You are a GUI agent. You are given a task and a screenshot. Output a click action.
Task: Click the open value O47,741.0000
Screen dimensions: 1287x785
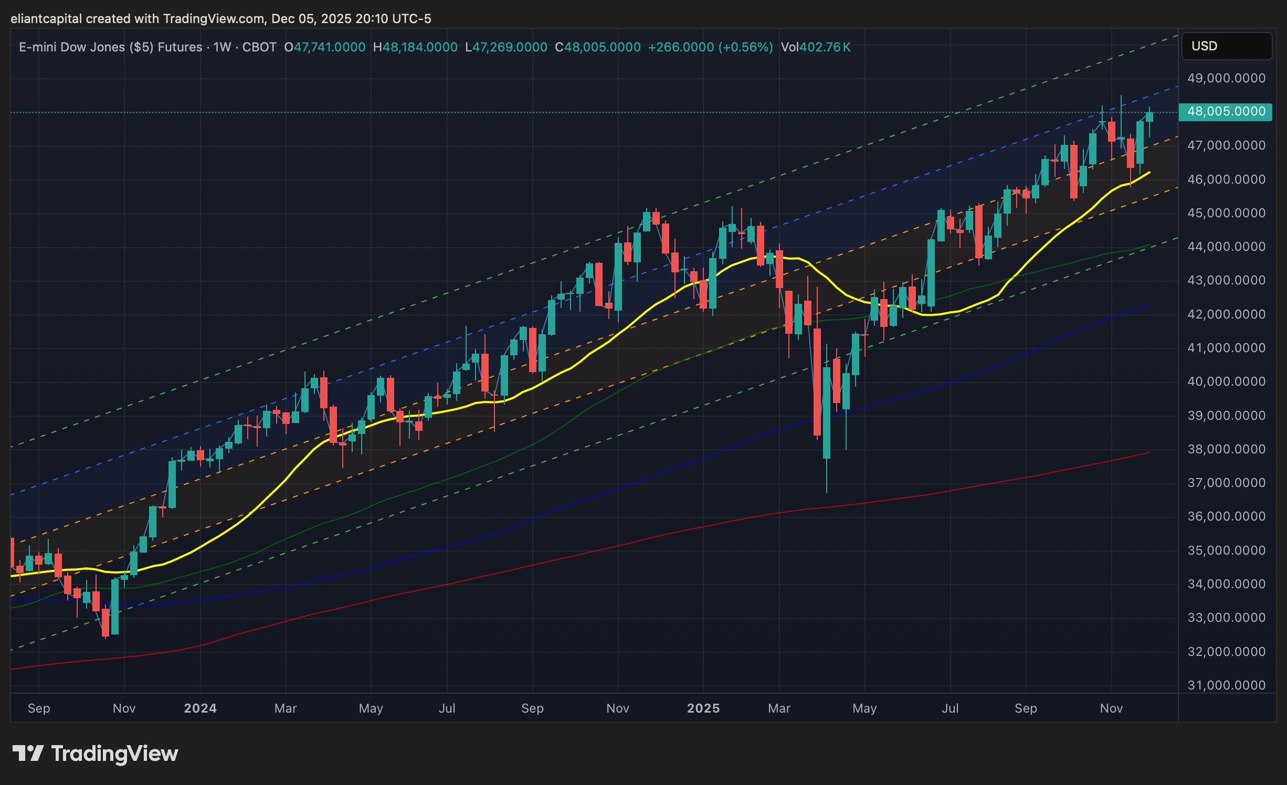click(324, 47)
